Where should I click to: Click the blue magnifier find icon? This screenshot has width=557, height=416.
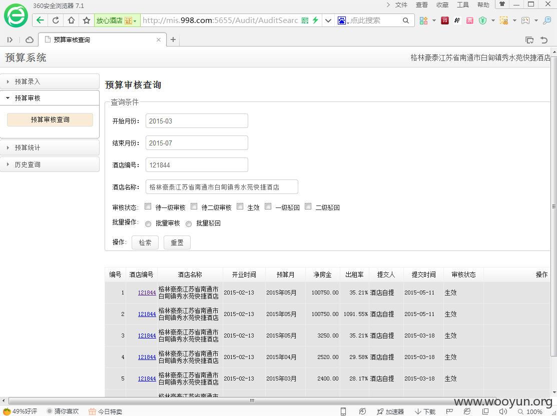[x=547, y=20]
